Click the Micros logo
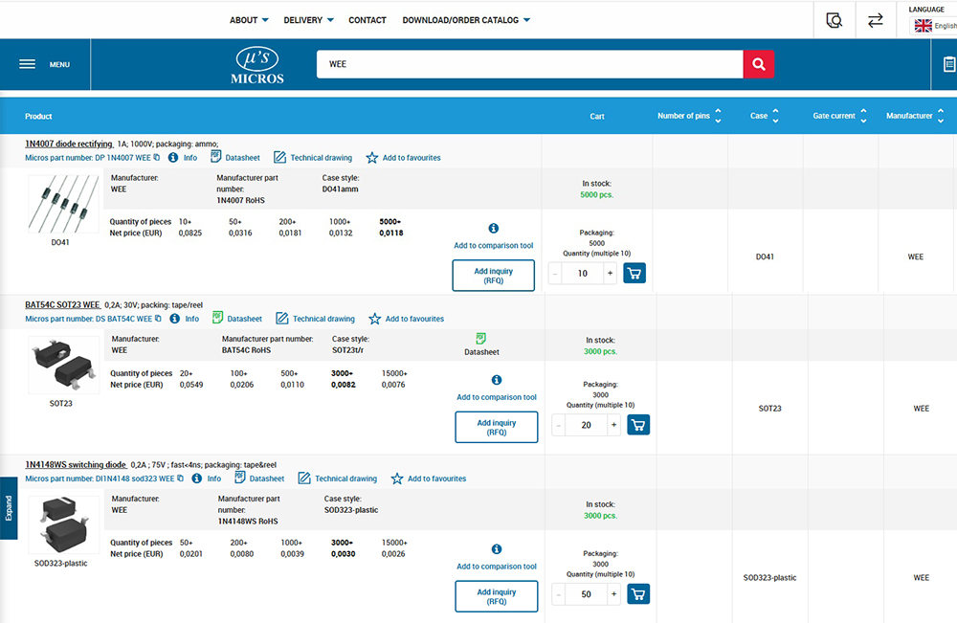This screenshot has height=623, width=957. click(256, 65)
